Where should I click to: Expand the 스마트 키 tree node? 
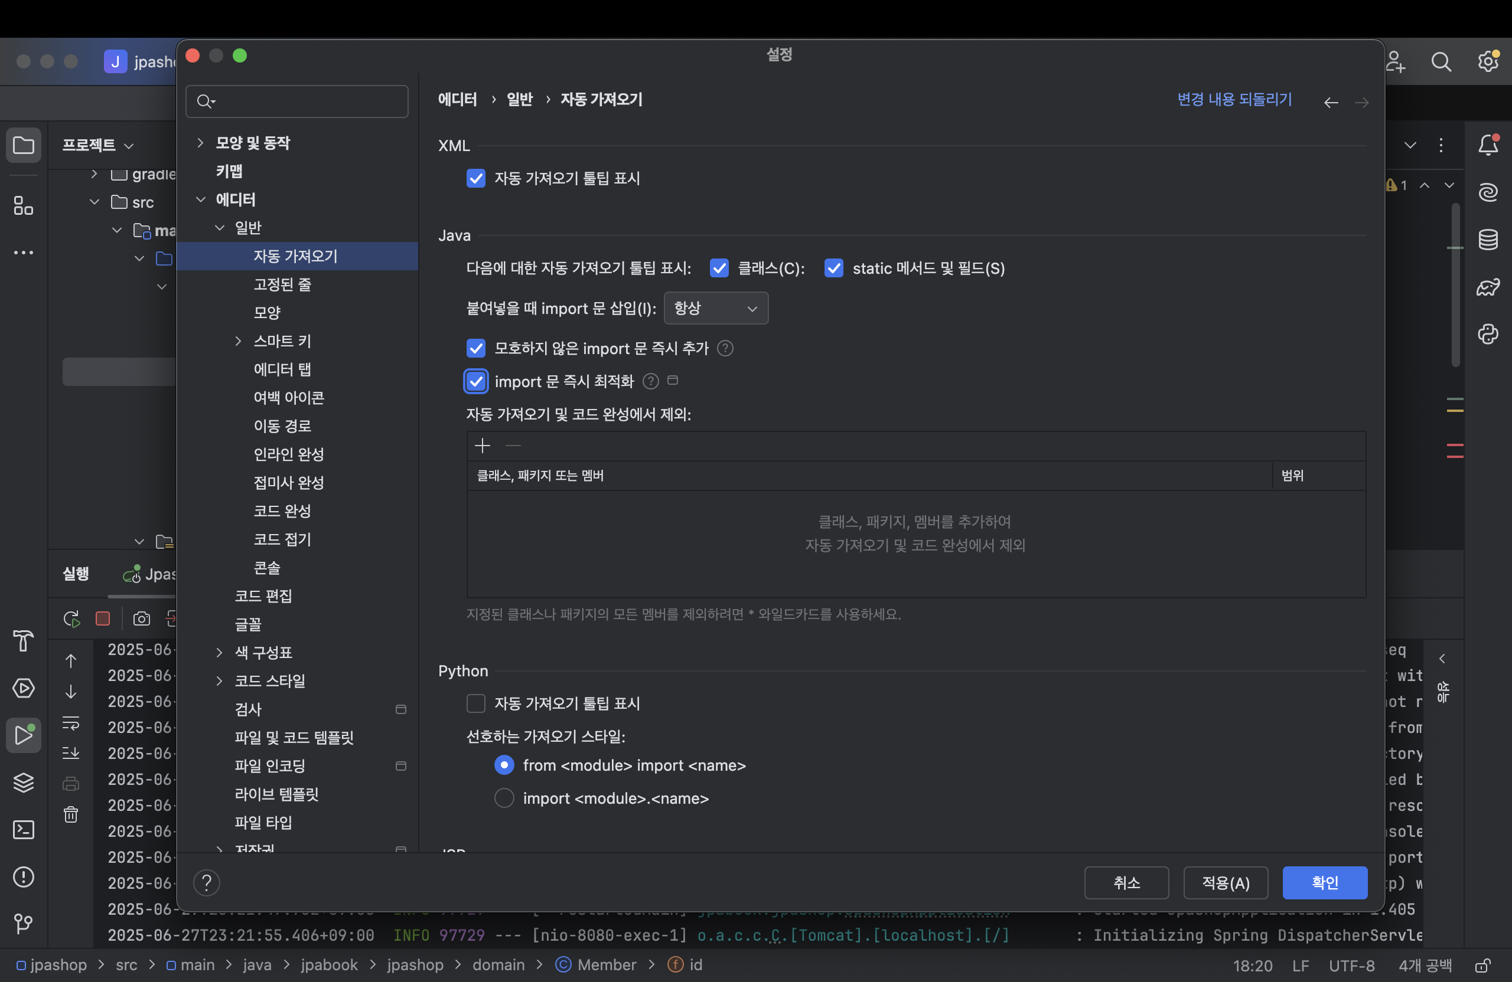238,341
